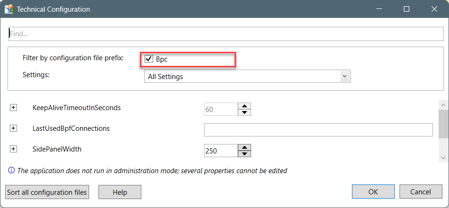Click the LastUsedBpfConnections text field
Viewport: 449px width, 208px height.
[318, 130]
